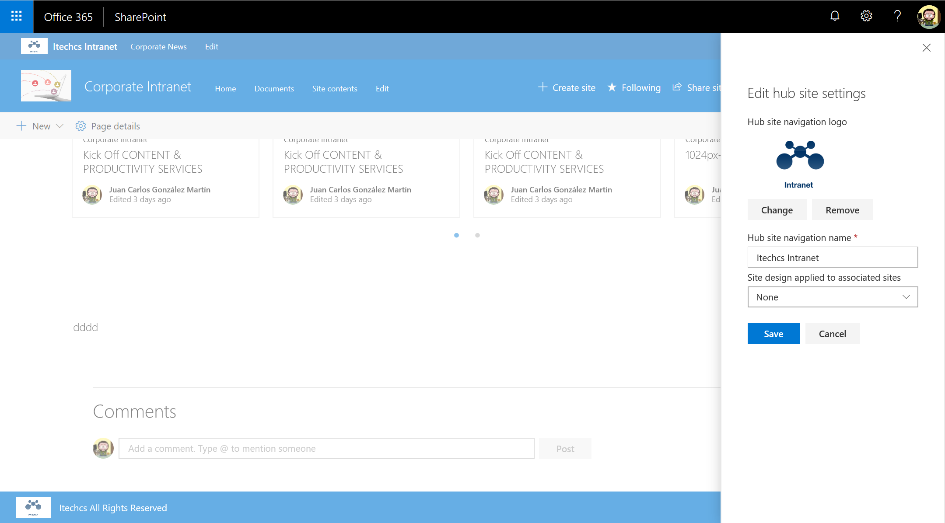Screen dimensions: 945x523
Task: Open Page details settings
Action: tap(107, 126)
